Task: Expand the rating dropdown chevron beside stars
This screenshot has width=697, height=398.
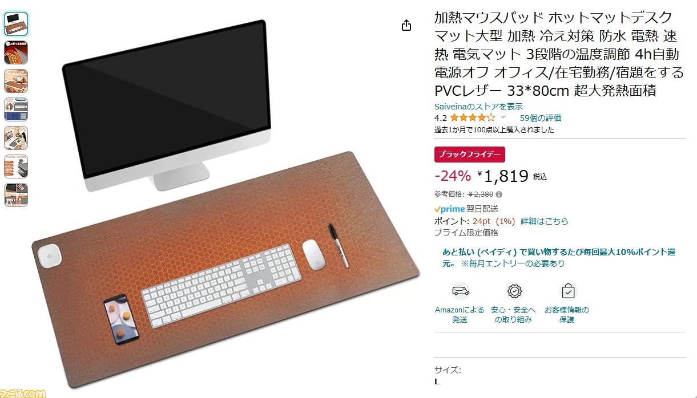Action: (503, 117)
